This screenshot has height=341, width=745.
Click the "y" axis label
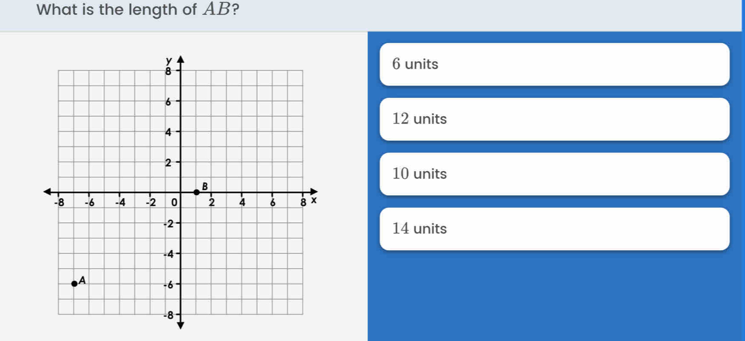(166, 61)
